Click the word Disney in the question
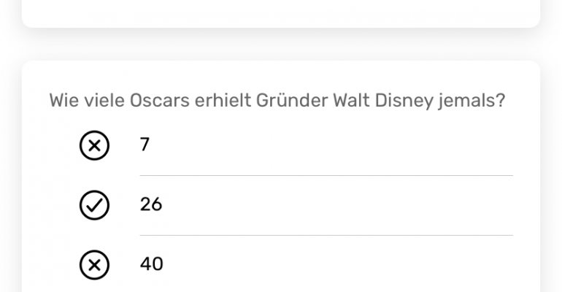 tap(404, 101)
